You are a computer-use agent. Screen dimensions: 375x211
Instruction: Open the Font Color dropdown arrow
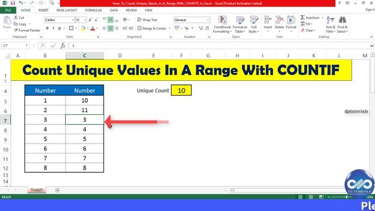pos(97,28)
